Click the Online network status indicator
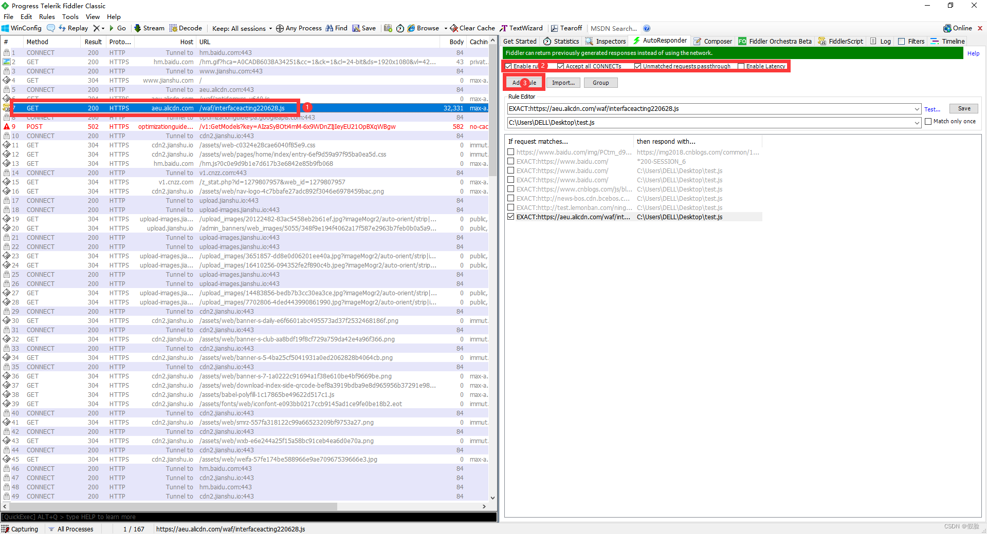The width and height of the screenshot is (987, 534). coord(958,28)
